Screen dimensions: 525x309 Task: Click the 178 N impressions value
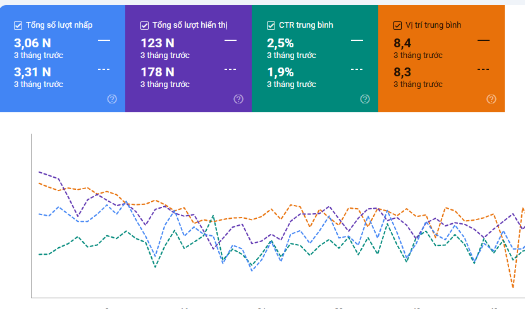157,72
